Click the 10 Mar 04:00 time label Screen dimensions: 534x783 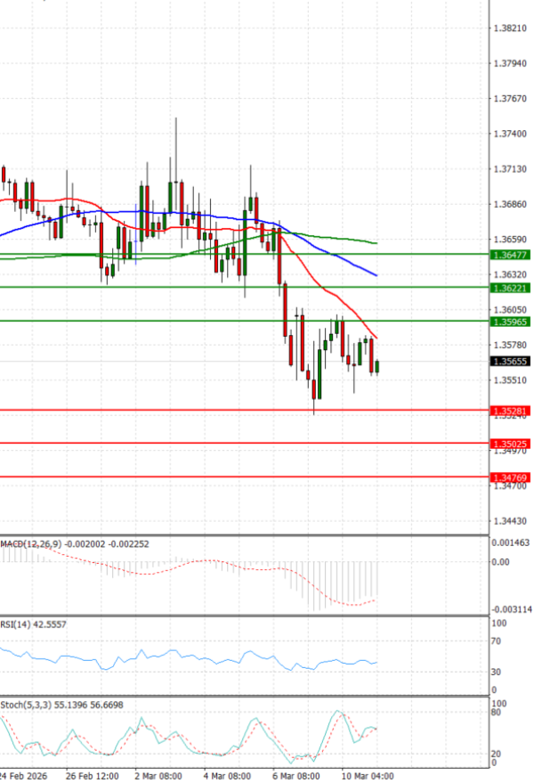(x=366, y=776)
